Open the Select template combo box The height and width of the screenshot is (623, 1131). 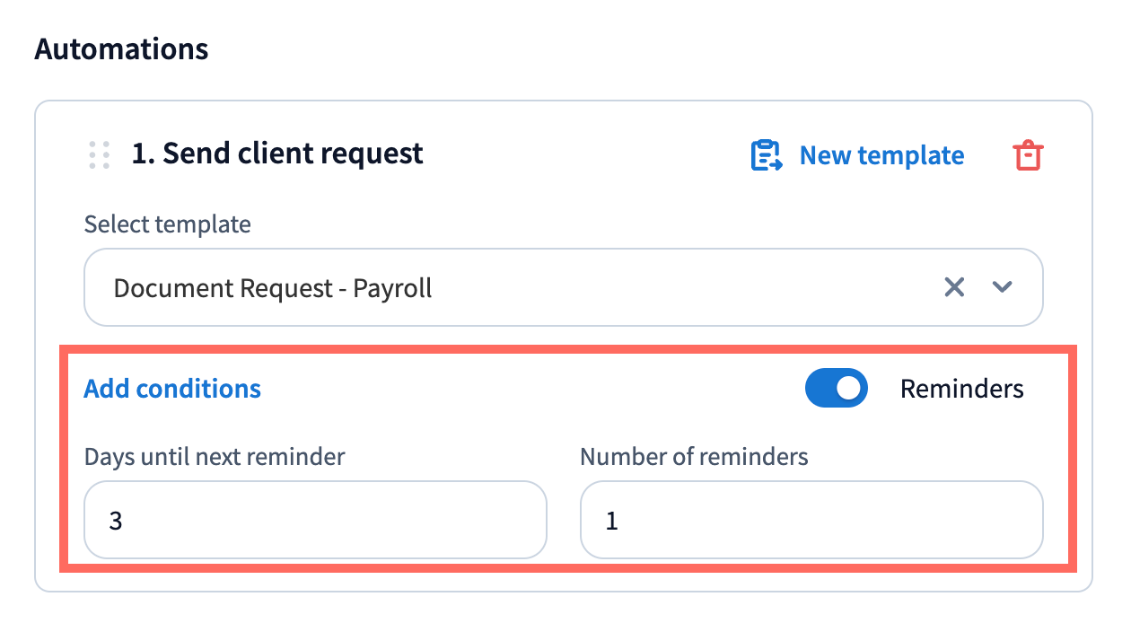[521, 287]
